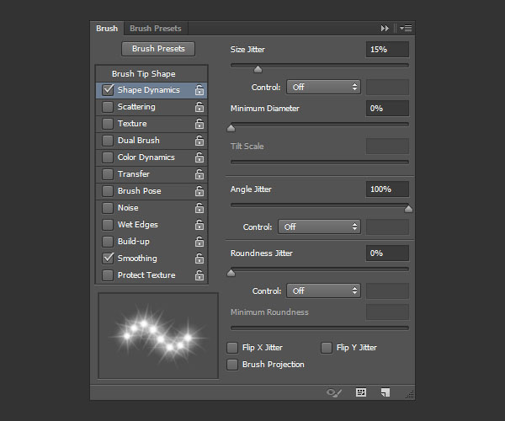505x421 pixels.
Task: Enable the Build-up checkbox
Action: click(108, 242)
